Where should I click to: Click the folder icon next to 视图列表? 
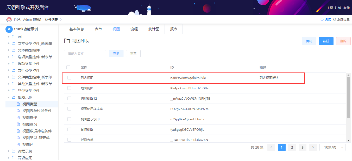coord(67,41)
